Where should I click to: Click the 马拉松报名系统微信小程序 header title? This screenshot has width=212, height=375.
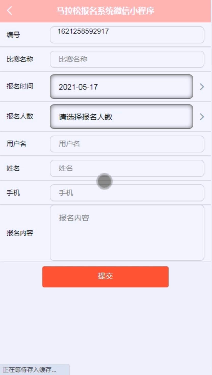point(105,11)
